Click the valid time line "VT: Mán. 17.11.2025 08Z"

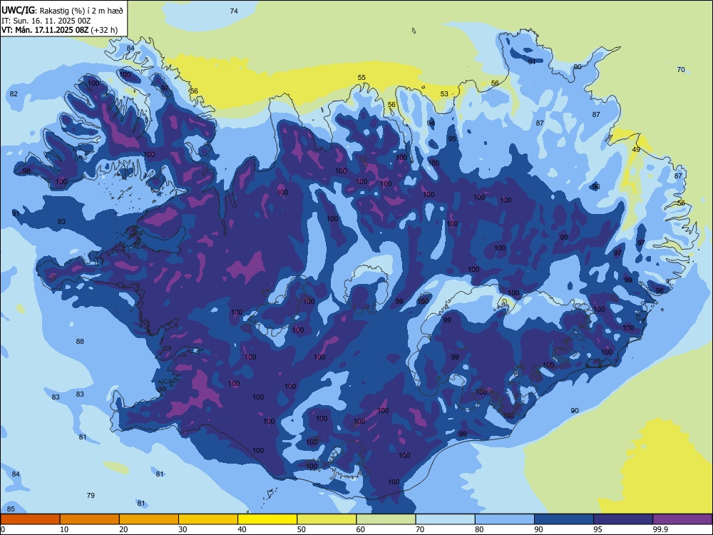45,30
